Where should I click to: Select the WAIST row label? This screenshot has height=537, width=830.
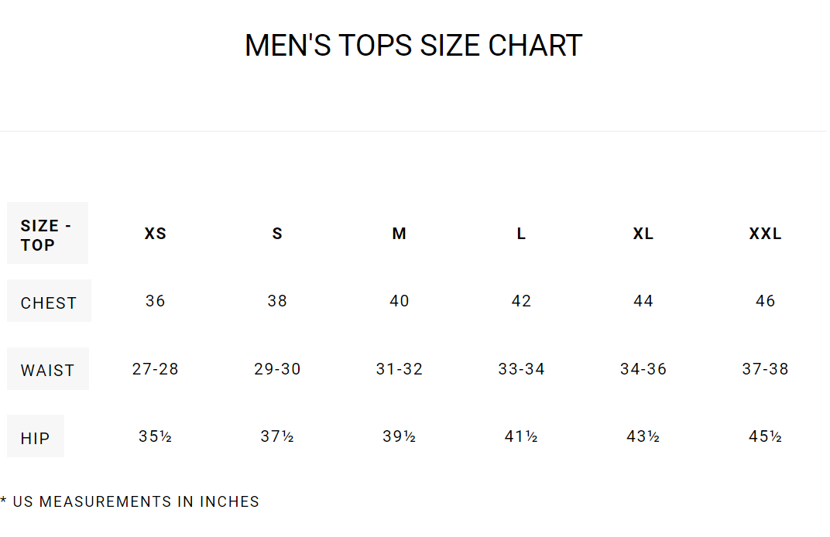click(48, 370)
